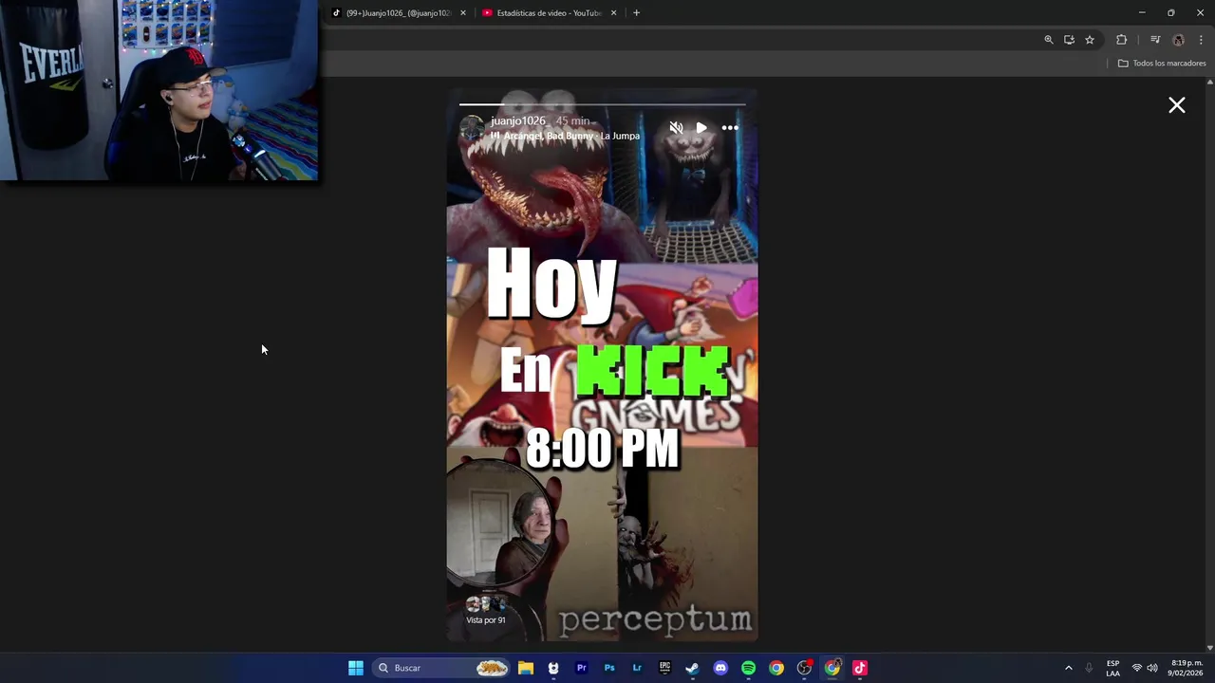
Task: Click the scrollbar down arrow on the page
Action: (1210, 647)
